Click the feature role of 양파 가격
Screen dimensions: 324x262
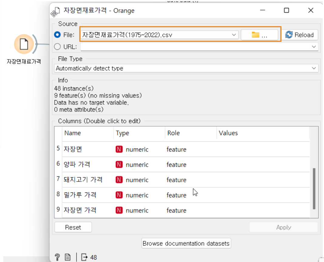(x=176, y=165)
